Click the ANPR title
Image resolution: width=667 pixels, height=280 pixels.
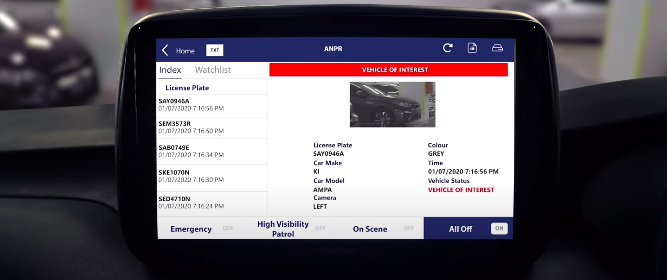point(333,49)
